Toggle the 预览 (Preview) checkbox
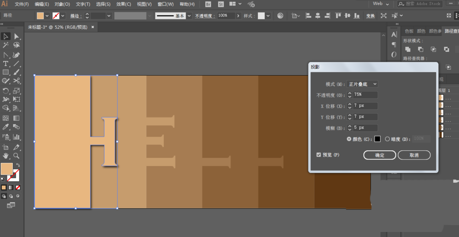459x237 pixels. 319,155
